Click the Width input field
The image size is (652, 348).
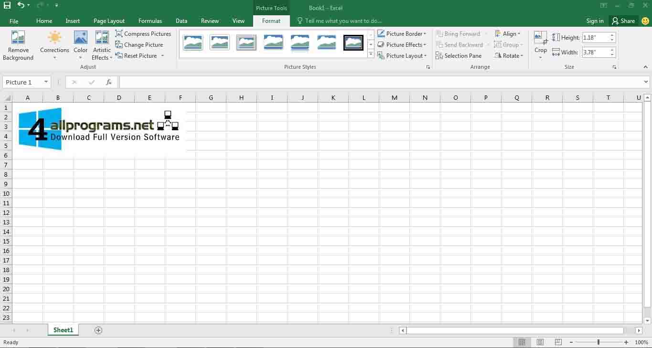click(x=595, y=53)
